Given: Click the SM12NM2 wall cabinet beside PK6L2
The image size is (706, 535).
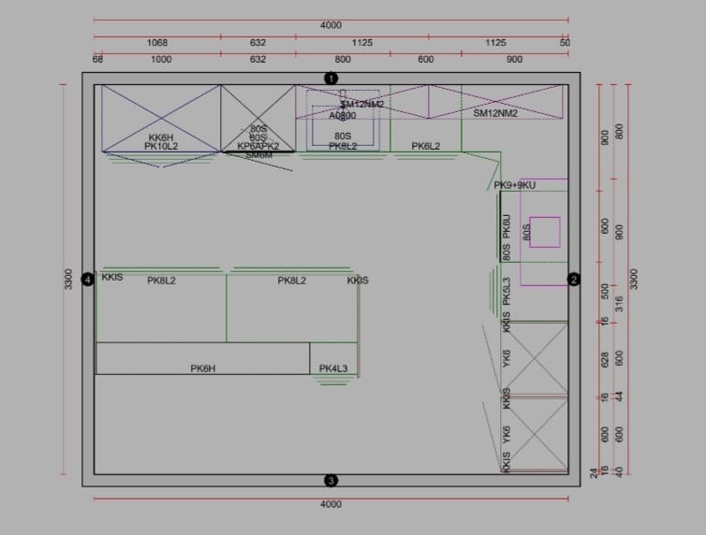Looking at the screenshot, I should pos(495,102).
